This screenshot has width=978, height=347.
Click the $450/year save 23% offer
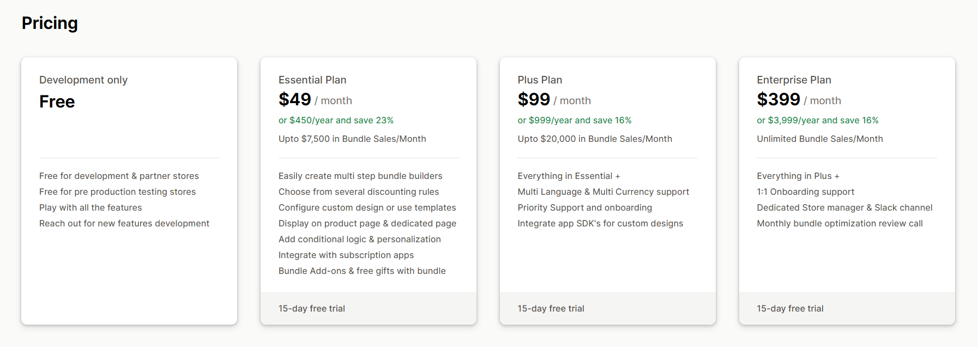336,120
